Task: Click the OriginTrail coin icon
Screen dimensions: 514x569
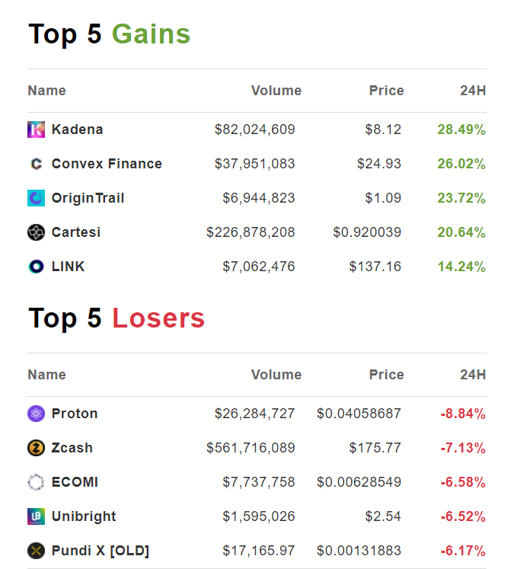Action: [x=36, y=198]
